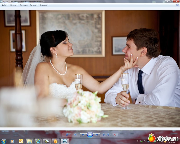Go to the previous photo
This screenshot has width=180, height=144.
point(83,134)
